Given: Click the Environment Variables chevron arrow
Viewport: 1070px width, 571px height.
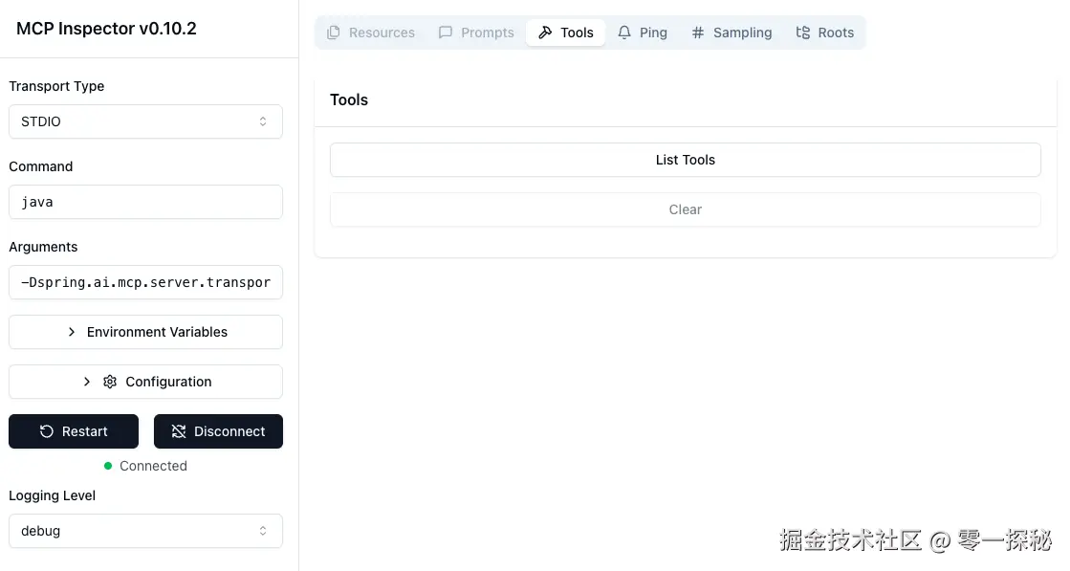Looking at the screenshot, I should click(72, 332).
